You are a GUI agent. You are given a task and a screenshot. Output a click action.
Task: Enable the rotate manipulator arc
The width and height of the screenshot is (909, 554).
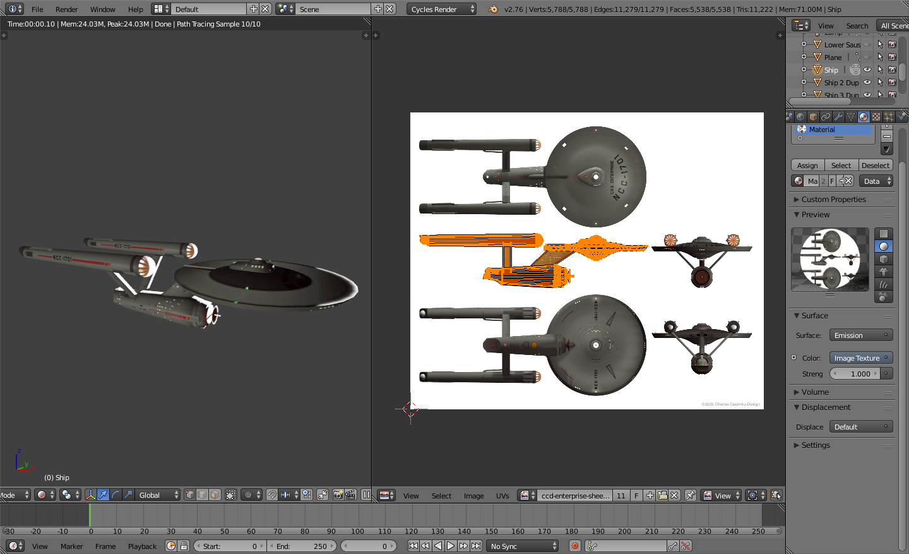click(x=116, y=495)
